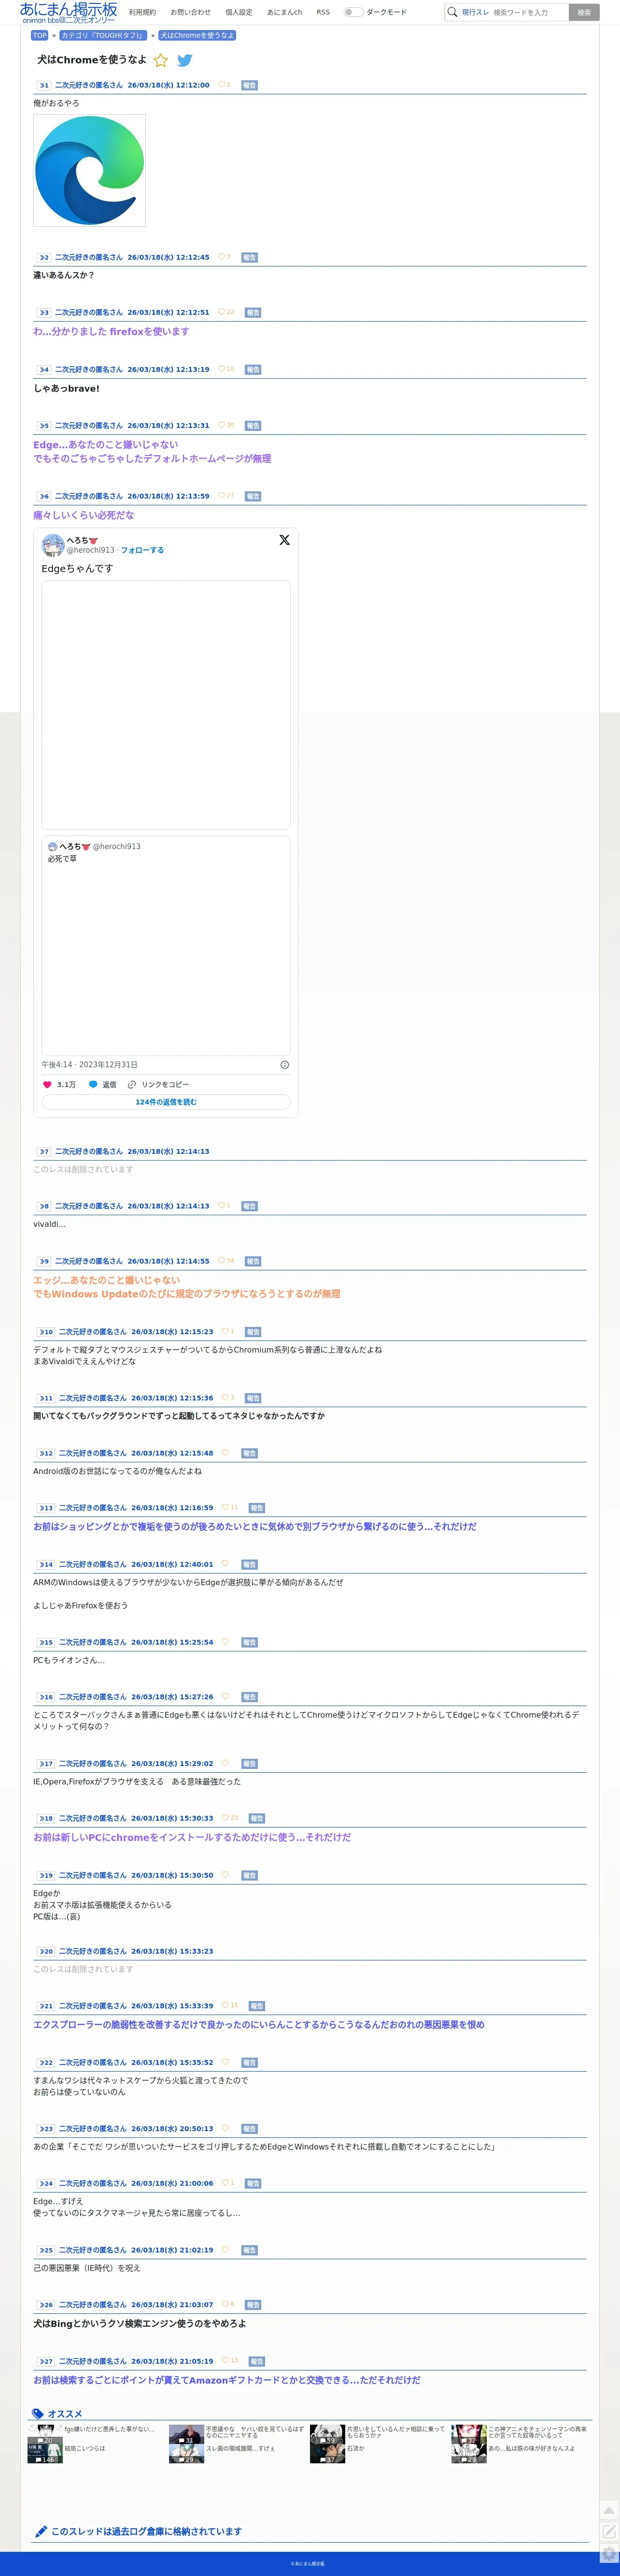Click the 検索 search button
Viewport: 620px width, 2576px height.
[584, 12]
